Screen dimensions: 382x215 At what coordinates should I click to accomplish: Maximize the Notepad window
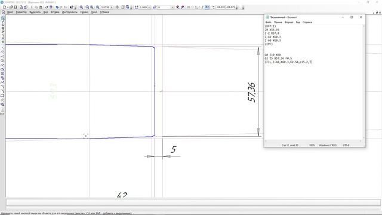tap(352, 17)
